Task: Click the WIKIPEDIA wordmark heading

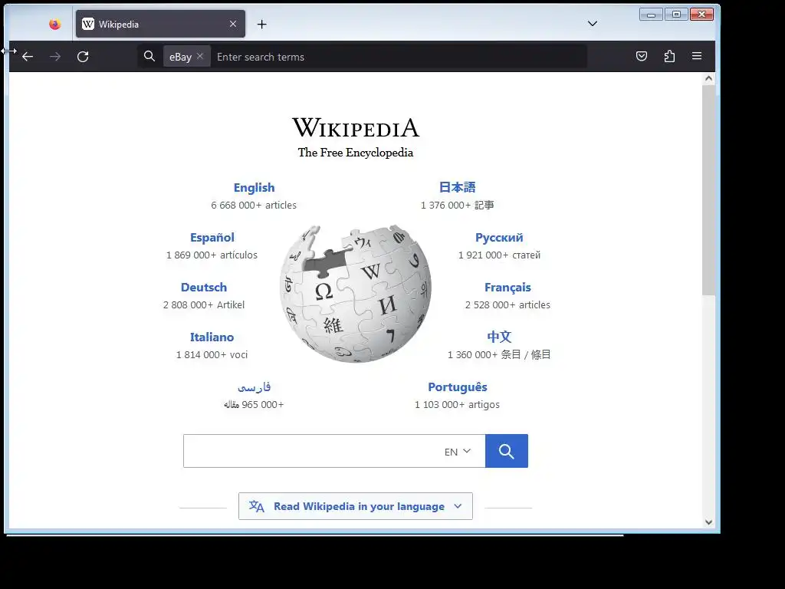Action: click(x=356, y=128)
